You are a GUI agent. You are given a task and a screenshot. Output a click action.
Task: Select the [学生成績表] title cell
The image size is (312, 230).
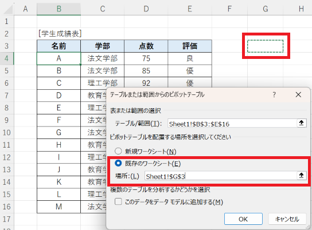58,34
